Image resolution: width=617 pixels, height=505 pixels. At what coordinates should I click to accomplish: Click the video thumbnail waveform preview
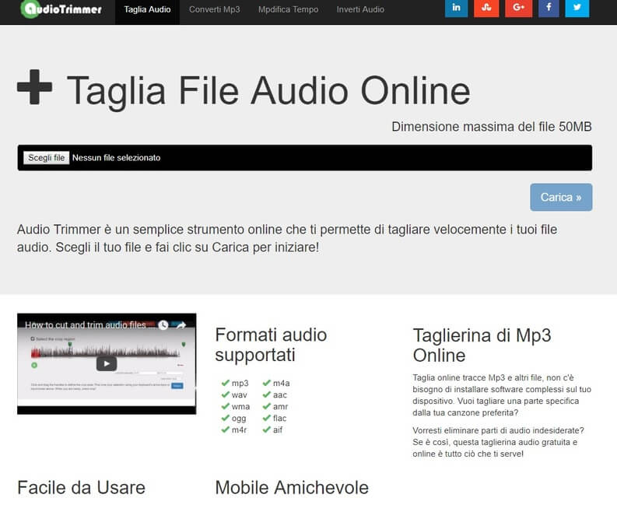[x=105, y=352]
